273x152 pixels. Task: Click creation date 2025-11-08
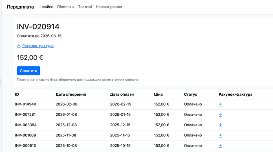(x=66, y=135)
